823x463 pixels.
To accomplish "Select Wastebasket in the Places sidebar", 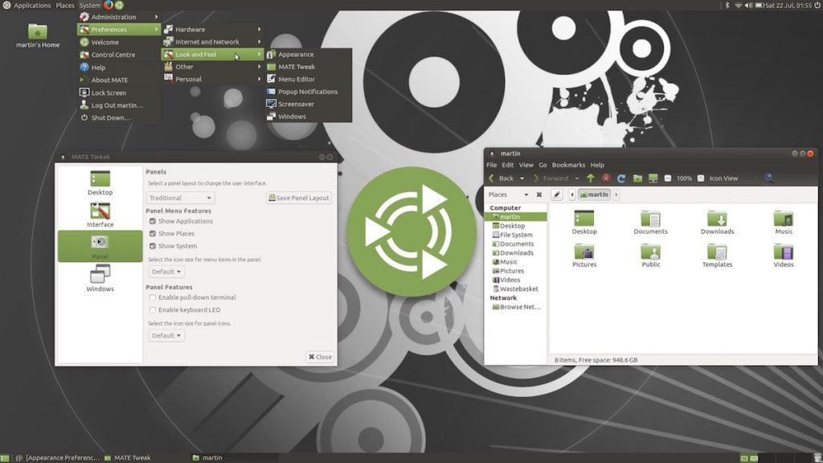I will point(518,289).
